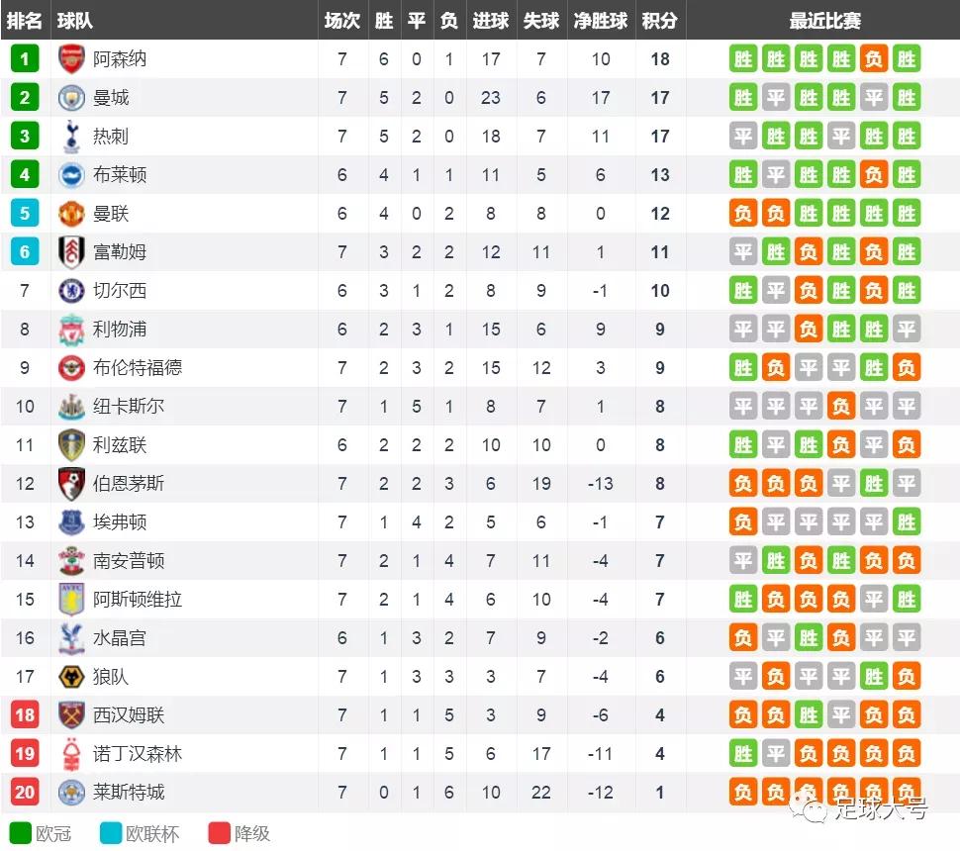The image size is (960, 851).
Task: Open the 富勒姆 team name link
Action: [x=120, y=252]
